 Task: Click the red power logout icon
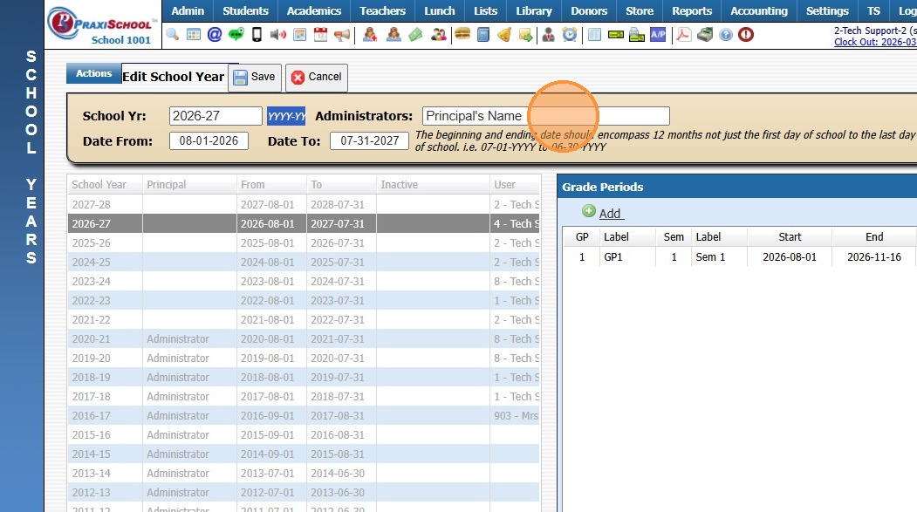coord(746,35)
